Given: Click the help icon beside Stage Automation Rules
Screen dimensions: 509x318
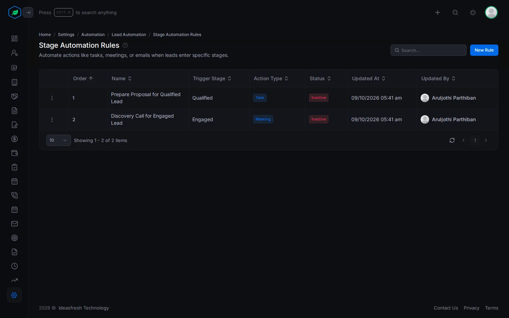Looking at the screenshot, I should 125,45.
